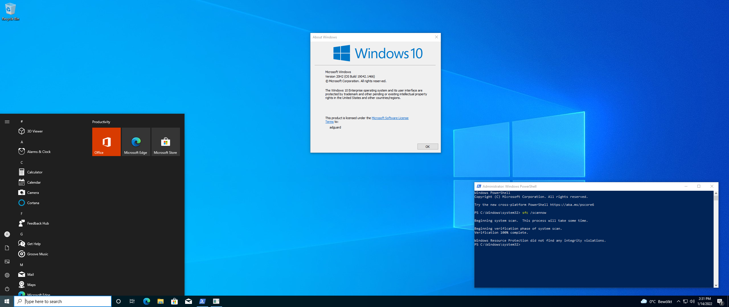
Task: Open the network tray icon
Action: click(x=685, y=301)
